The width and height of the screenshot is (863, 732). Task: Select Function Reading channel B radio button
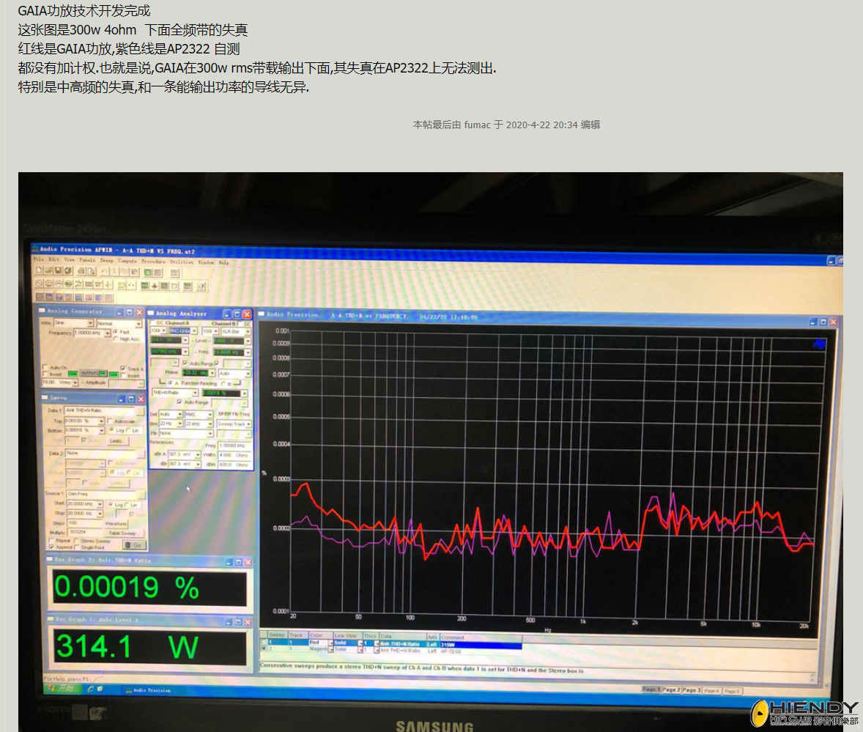pos(223,384)
